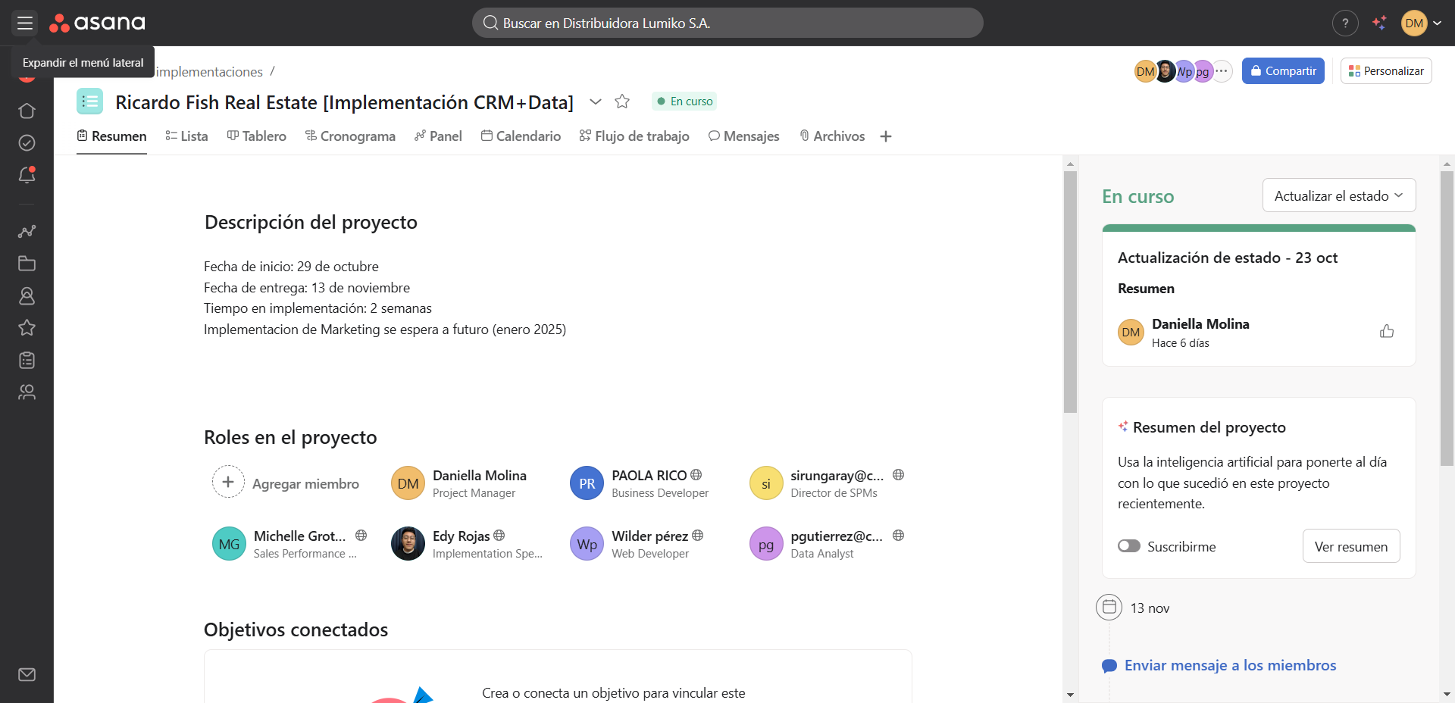This screenshot has height=703, width=1455.
Task: Click the Compartir button
Action: click(1283, 71)
